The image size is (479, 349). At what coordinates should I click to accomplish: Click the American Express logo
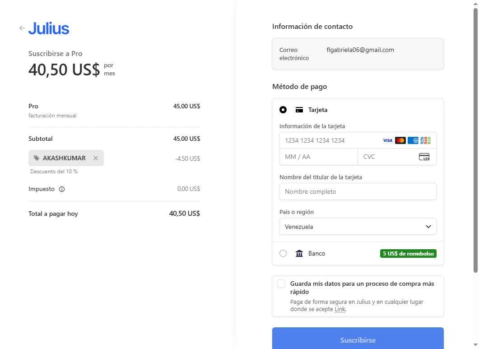(413, 140)
